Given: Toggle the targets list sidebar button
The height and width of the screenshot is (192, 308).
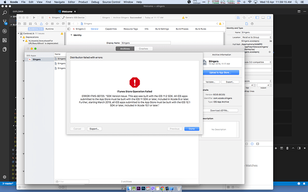Looking at the screenshot, I should [x=69, y=29].
